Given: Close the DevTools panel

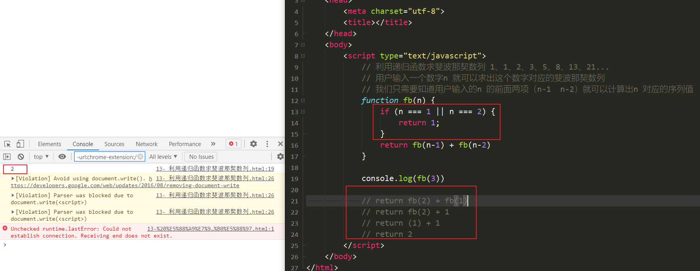Looking at the screenshot, I should [280, 144].
